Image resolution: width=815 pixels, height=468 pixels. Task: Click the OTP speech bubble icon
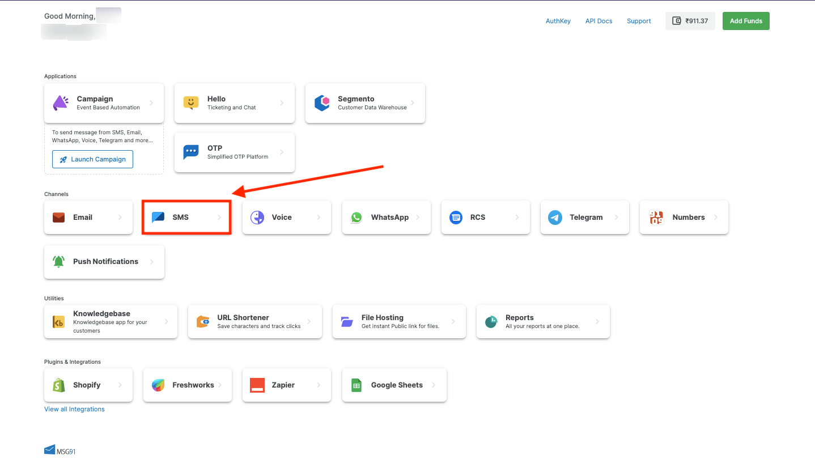191,152
